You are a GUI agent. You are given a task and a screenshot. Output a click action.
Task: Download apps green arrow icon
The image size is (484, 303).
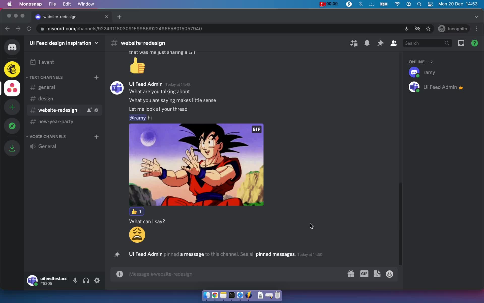[12, 148]
